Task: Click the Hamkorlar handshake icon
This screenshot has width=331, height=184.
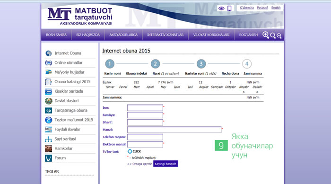Action: 48,149
